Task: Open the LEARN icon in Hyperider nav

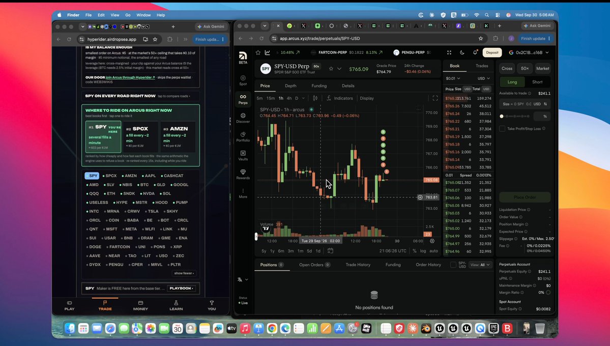Action: [x=176, y=305]
